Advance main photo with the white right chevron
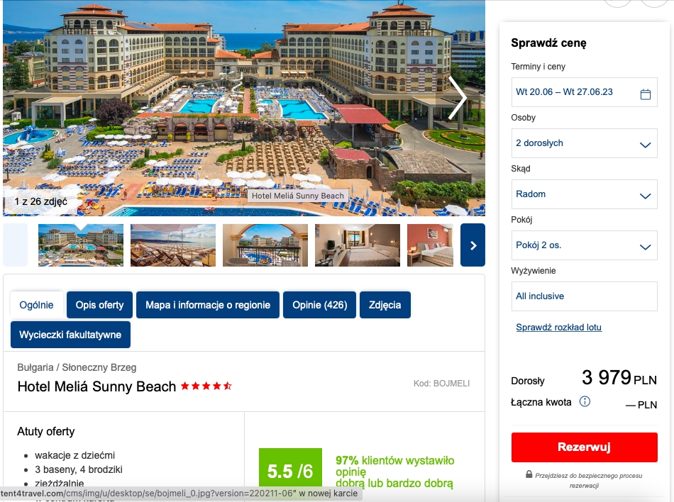 [x=458, y=99]
